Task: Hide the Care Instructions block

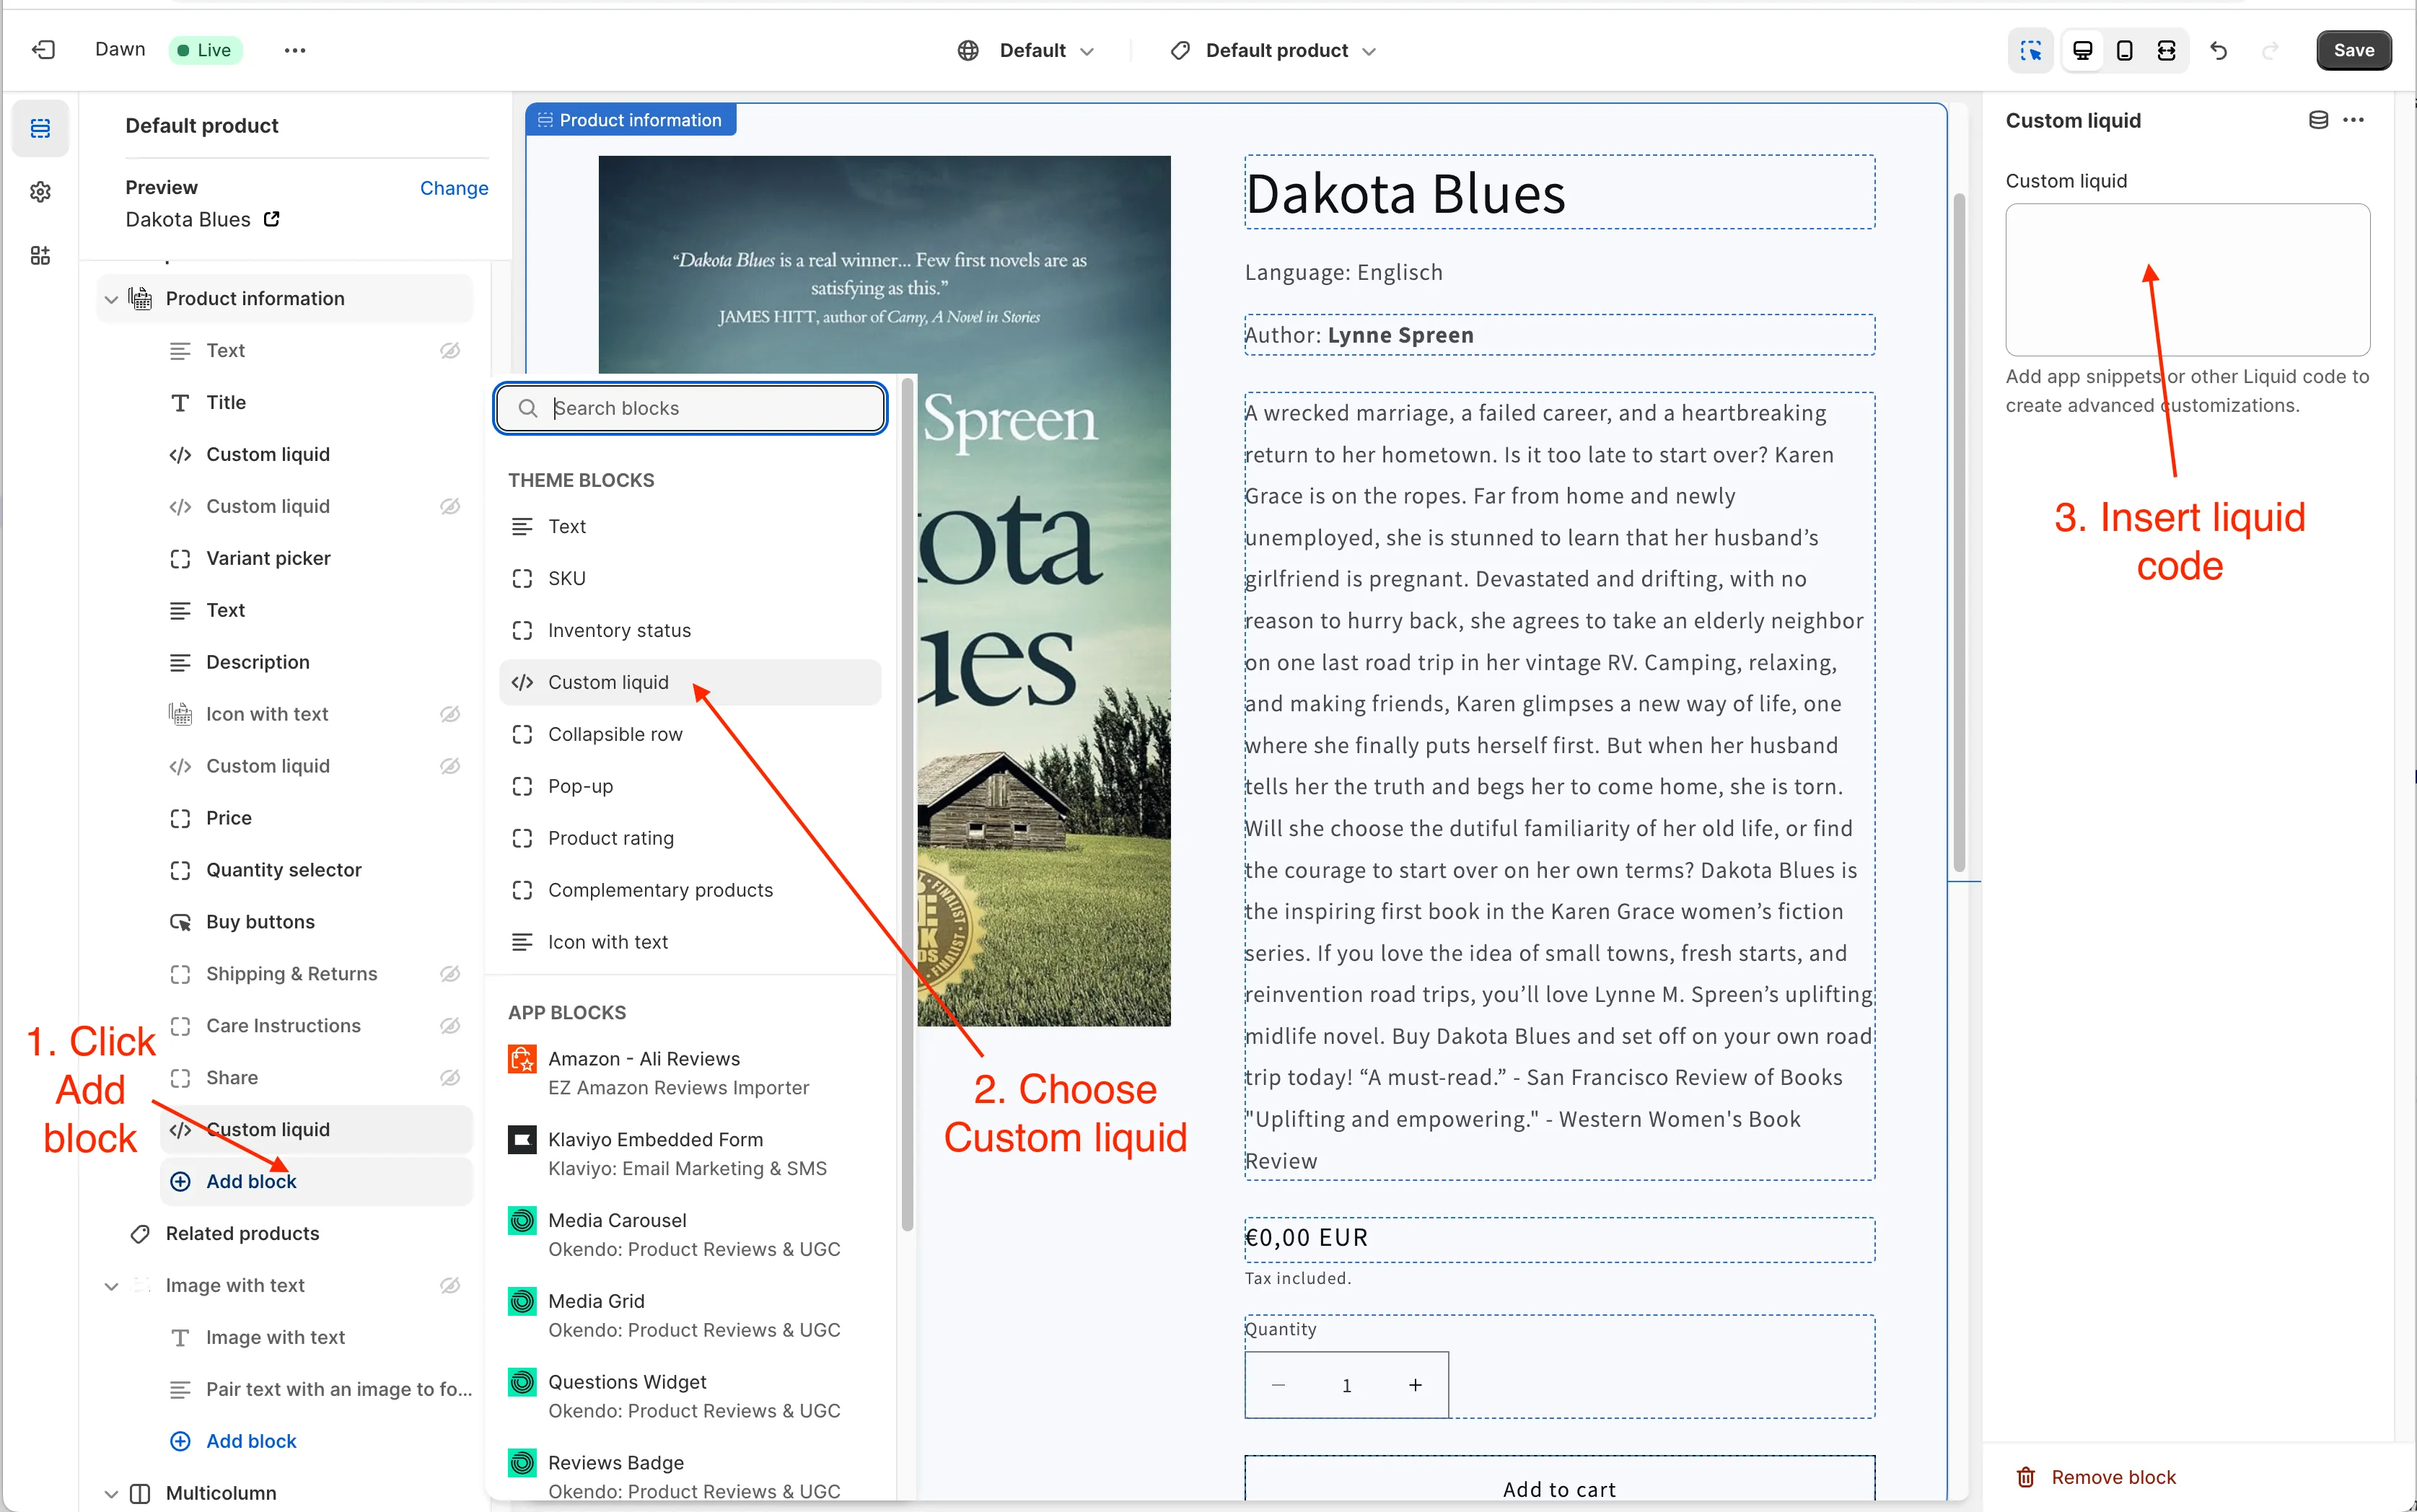Action: pyautogui.click(x=450, y=1025)
